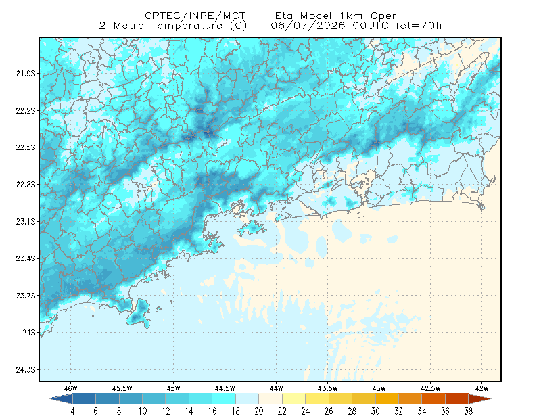This screenshot has height=418, width=541.
Task: Click the 12–14 legend color swatch
Action: click(177, 398)
